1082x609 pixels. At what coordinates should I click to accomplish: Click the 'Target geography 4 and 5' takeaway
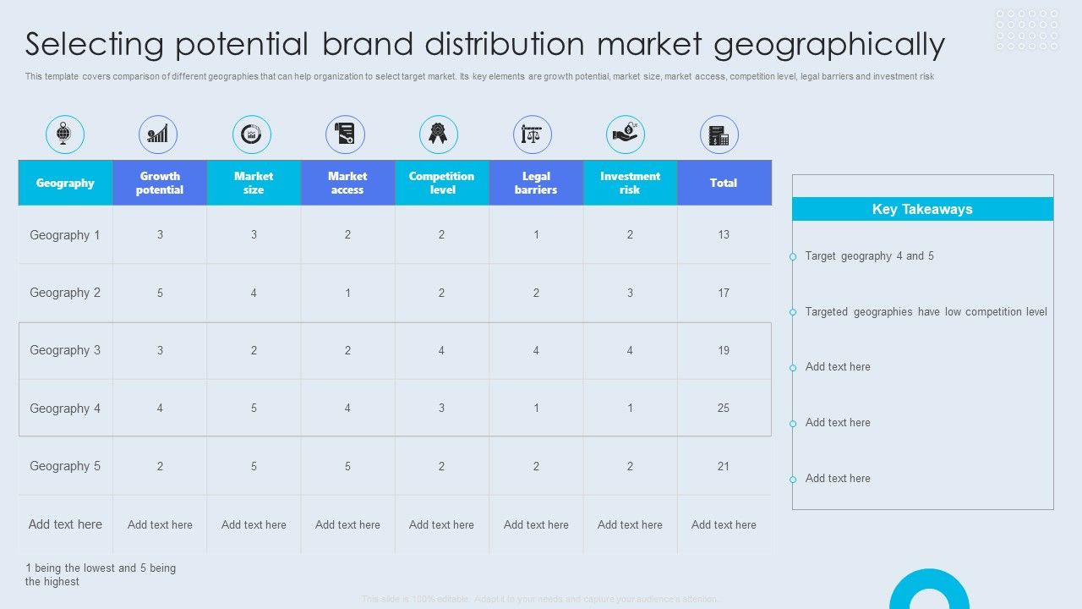pos(870,256)
